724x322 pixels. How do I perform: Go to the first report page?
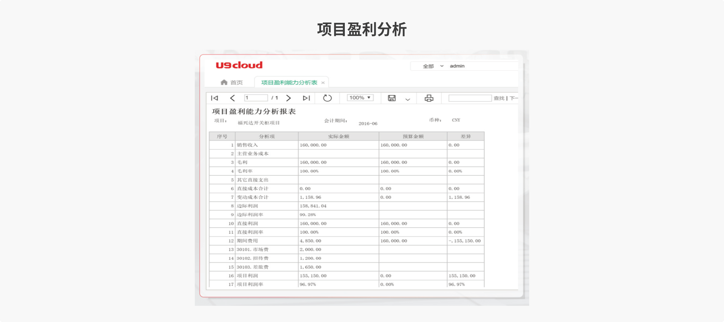[x=215, y=98]
